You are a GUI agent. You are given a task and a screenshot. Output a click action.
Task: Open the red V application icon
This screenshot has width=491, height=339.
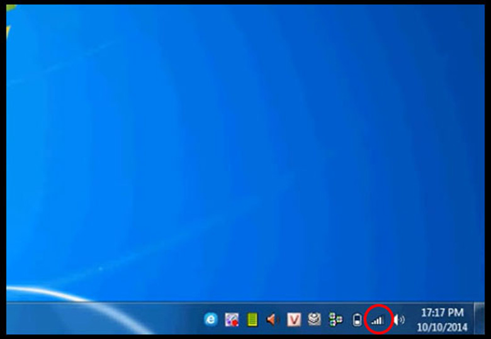pos(294,320)
